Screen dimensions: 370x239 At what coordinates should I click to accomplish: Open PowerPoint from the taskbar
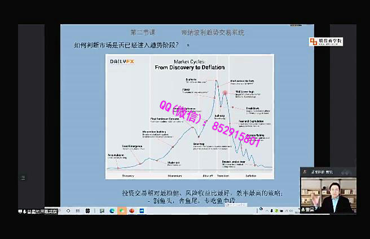[x=132, y=211]
